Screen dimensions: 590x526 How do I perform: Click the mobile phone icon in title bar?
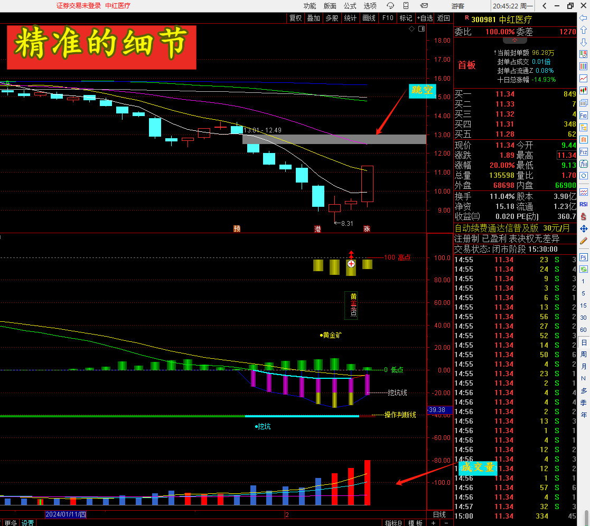406,6
